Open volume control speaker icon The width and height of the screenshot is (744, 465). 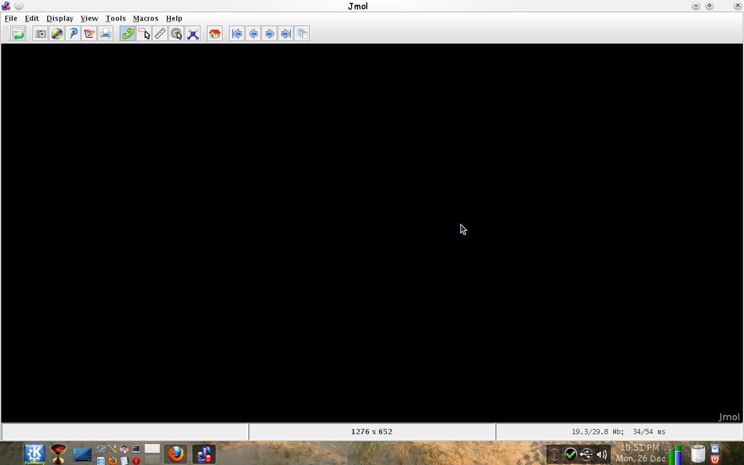click(x=602, y=455)
